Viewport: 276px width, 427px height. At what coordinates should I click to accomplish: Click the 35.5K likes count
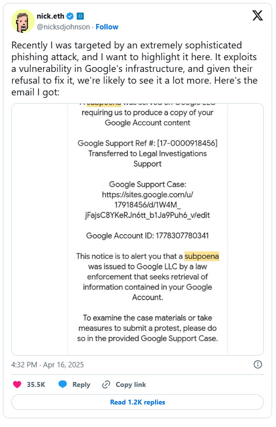pos(36,384)
